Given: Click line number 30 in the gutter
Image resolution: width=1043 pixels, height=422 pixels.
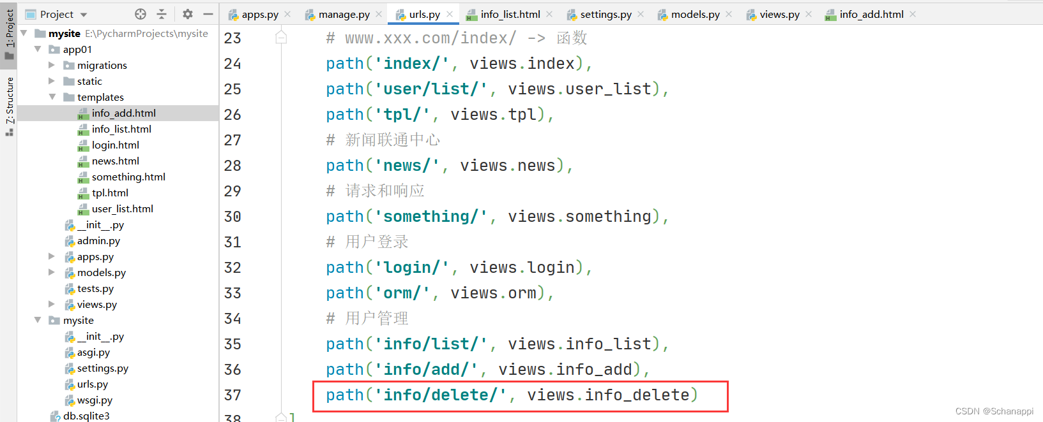Looking at the screenshot, I should click(232, 217).
